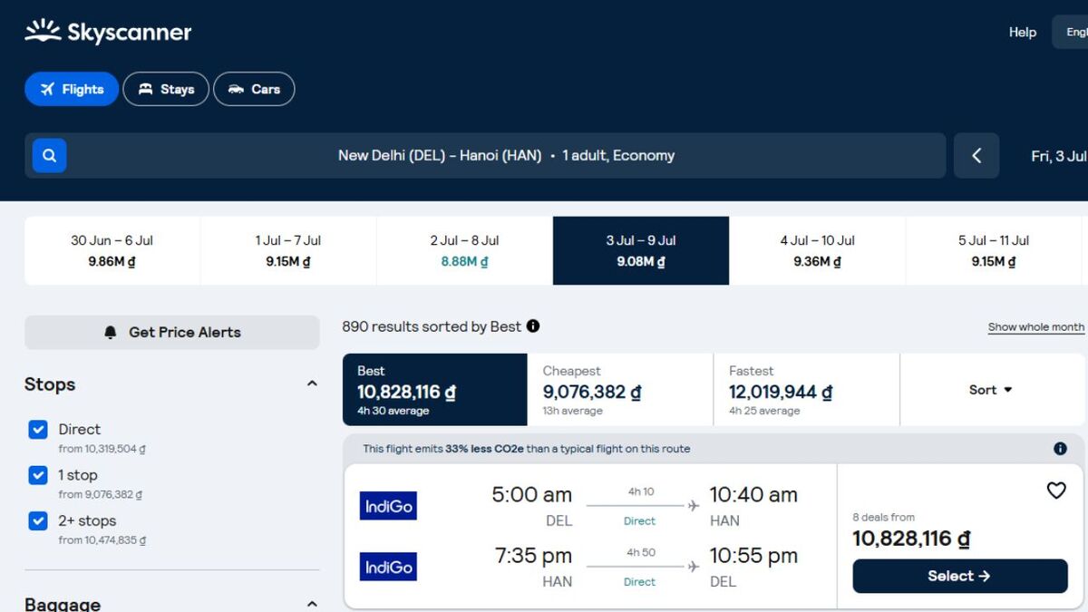The height and width of the screenshot is (612, 1088).
Task: Click the info icon beside sorted by Best
Action: pyautogui.click(x=533, y=326)
